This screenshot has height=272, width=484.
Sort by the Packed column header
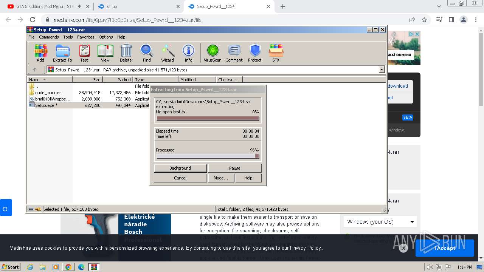118,79
